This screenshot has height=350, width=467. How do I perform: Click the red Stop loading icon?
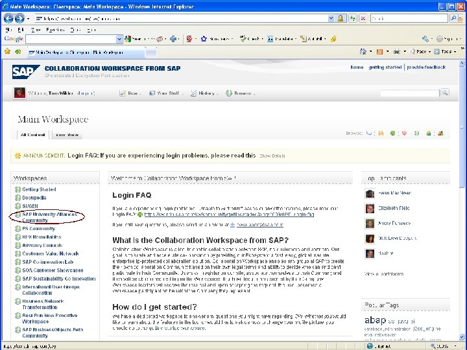(363, 18)
